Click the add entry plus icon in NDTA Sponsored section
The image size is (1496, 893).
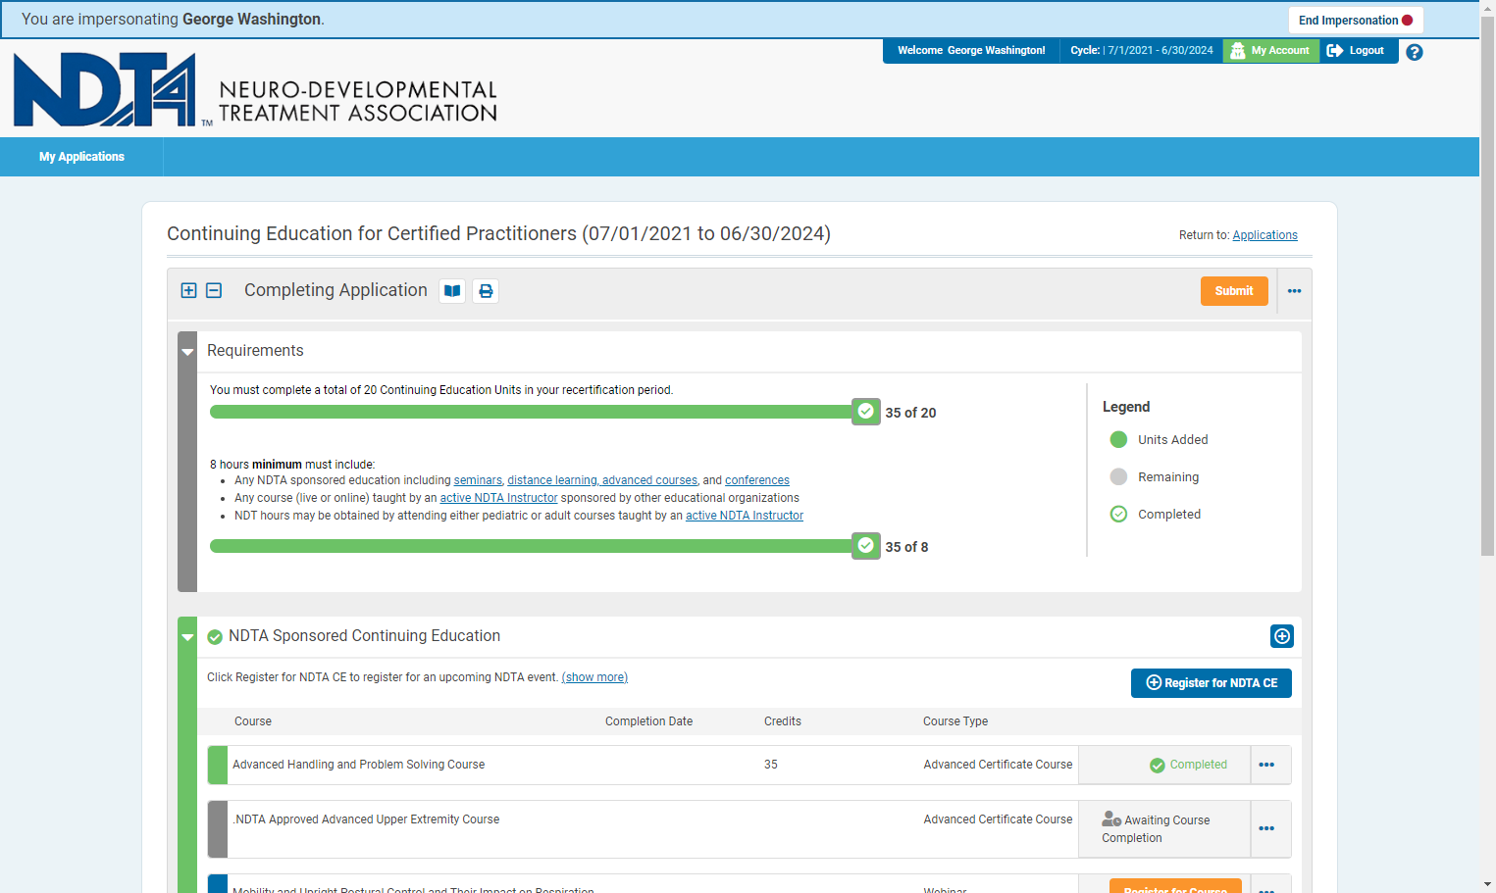click(1282, 636)
